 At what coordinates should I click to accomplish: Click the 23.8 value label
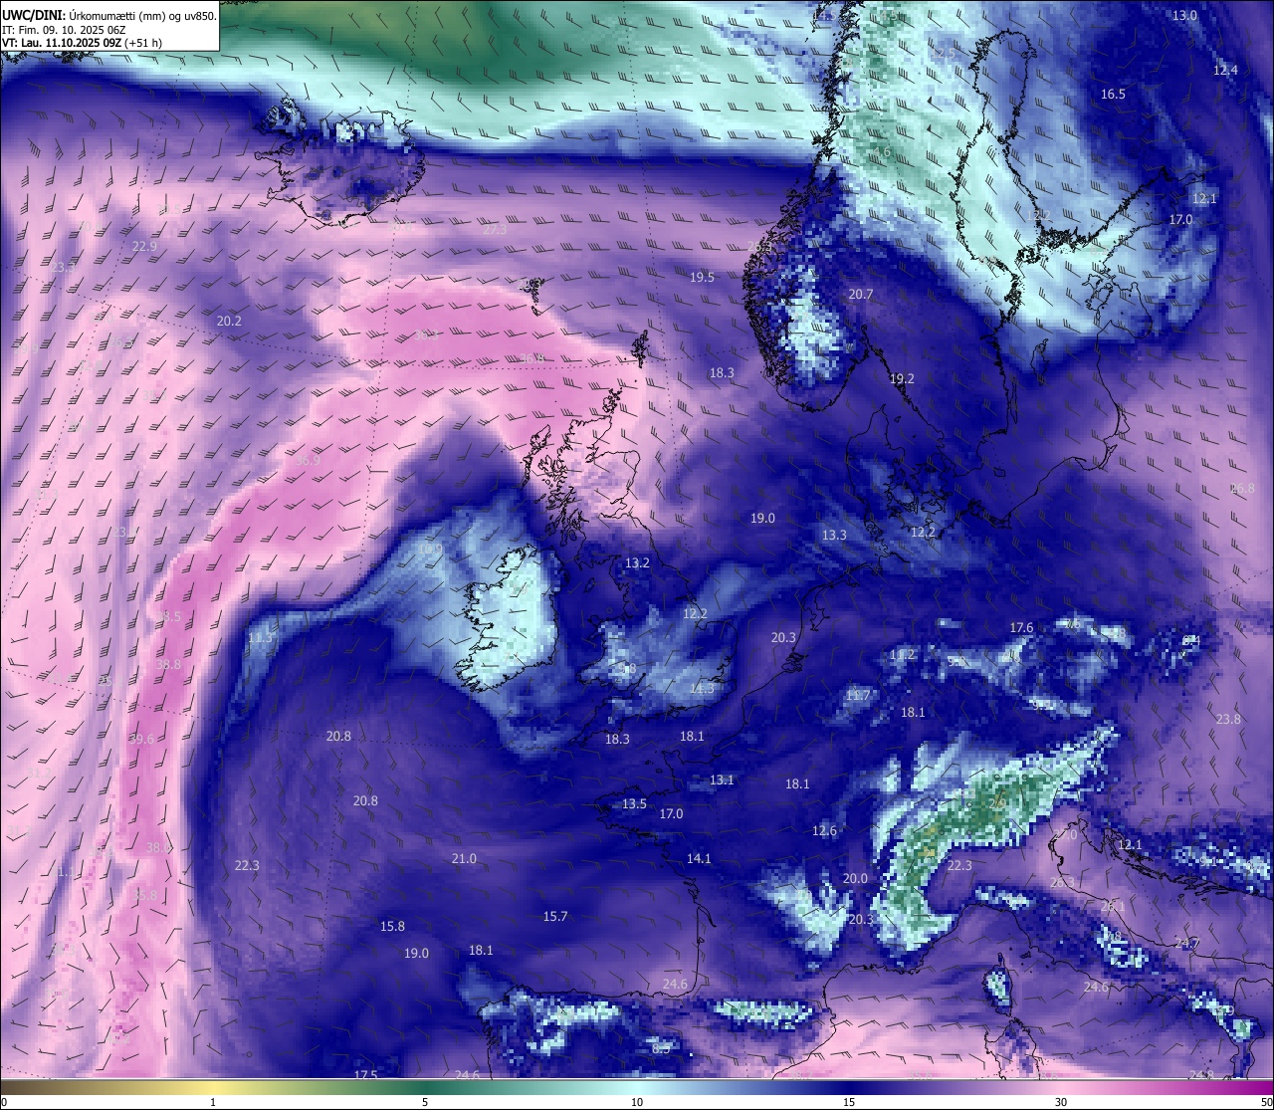point(1228,719)
